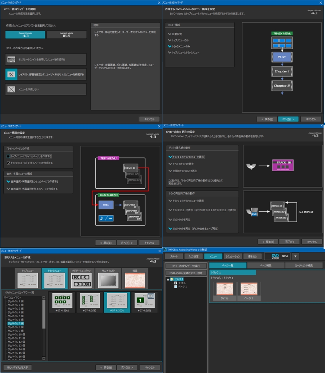Screen dimensions: 325x373
Task: Open the ページ編集 tab
Action: pyautogui.click(x=266, y=266)
